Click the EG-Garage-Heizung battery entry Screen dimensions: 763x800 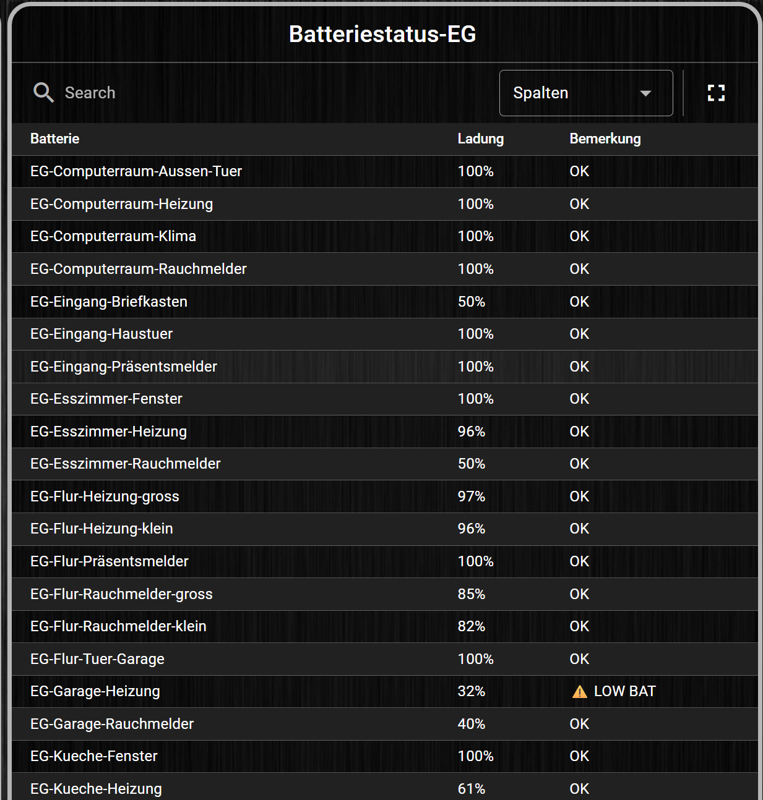click(x=95, y=691)
